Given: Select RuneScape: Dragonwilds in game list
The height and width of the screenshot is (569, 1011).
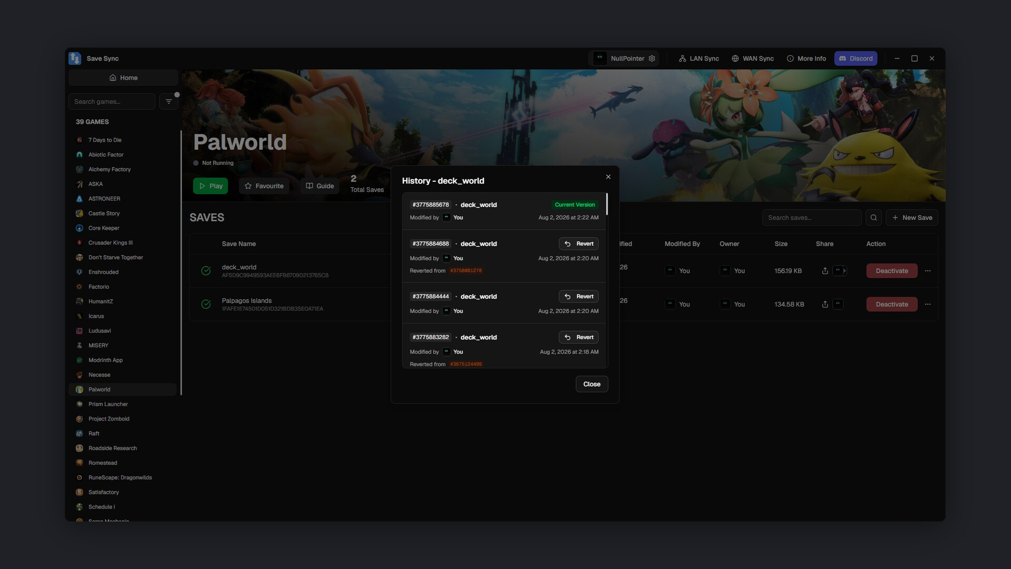Looking at the screenshot, I should pos(123,478).
